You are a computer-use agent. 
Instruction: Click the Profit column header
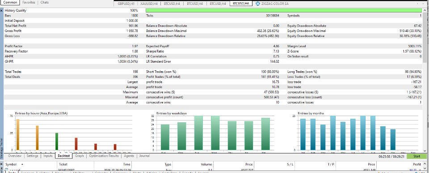click(400, 165)
